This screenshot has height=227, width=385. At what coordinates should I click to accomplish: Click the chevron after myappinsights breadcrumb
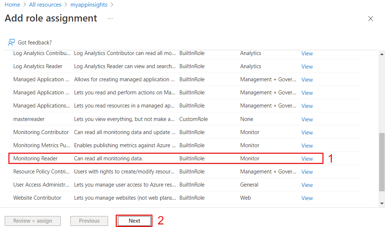pyautogui.click(x=112, y=5)
